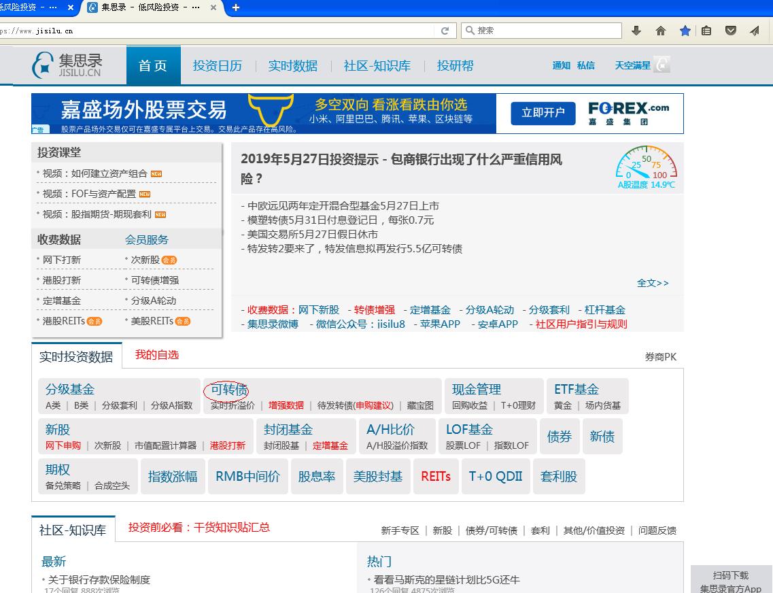Open 转债增强 red link below notice
Screen dimensions: 773x593
tap(374, 310)
